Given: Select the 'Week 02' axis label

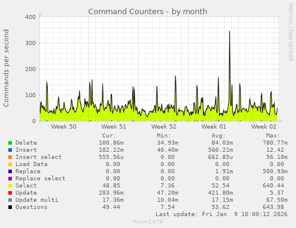Looking at the screenshot, I should point(264,127).
